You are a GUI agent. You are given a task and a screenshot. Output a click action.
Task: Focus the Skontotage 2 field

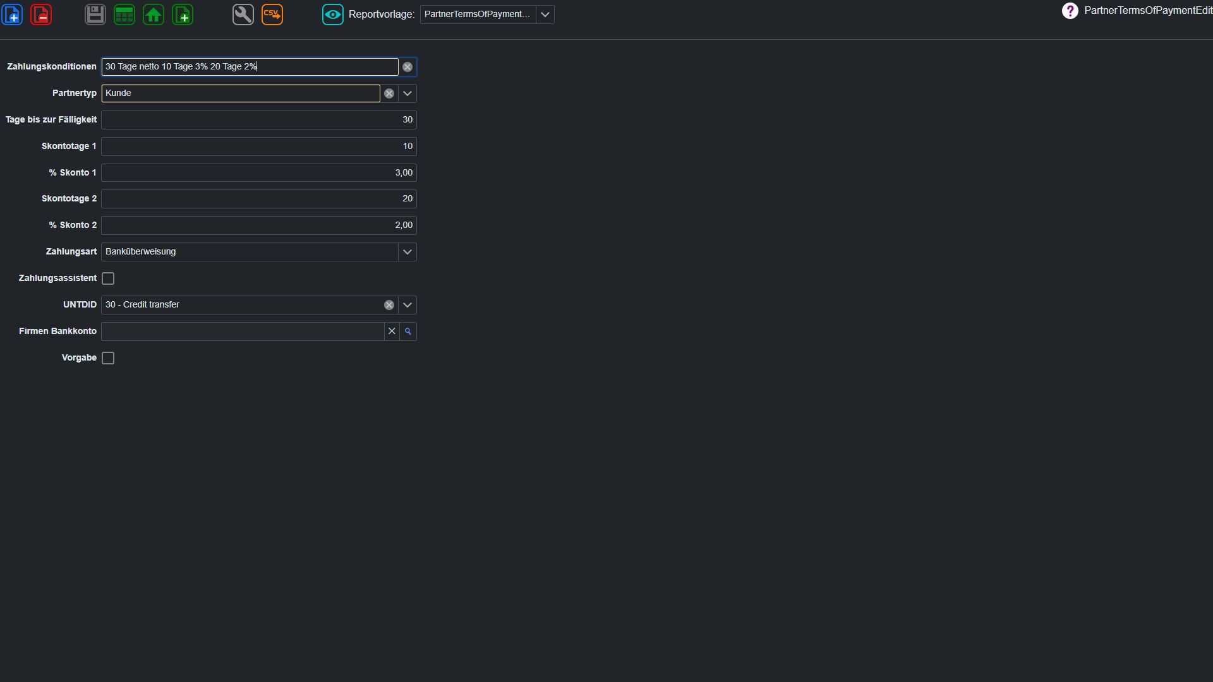pos(259,199)
